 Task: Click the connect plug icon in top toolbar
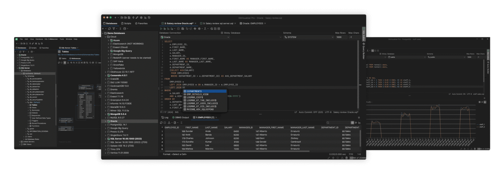tap(133, 17)
